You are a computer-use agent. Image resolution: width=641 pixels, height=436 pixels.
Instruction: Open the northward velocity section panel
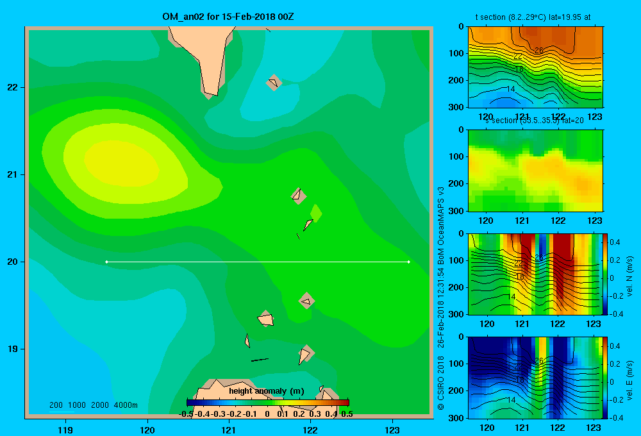[x=535, y=274]
